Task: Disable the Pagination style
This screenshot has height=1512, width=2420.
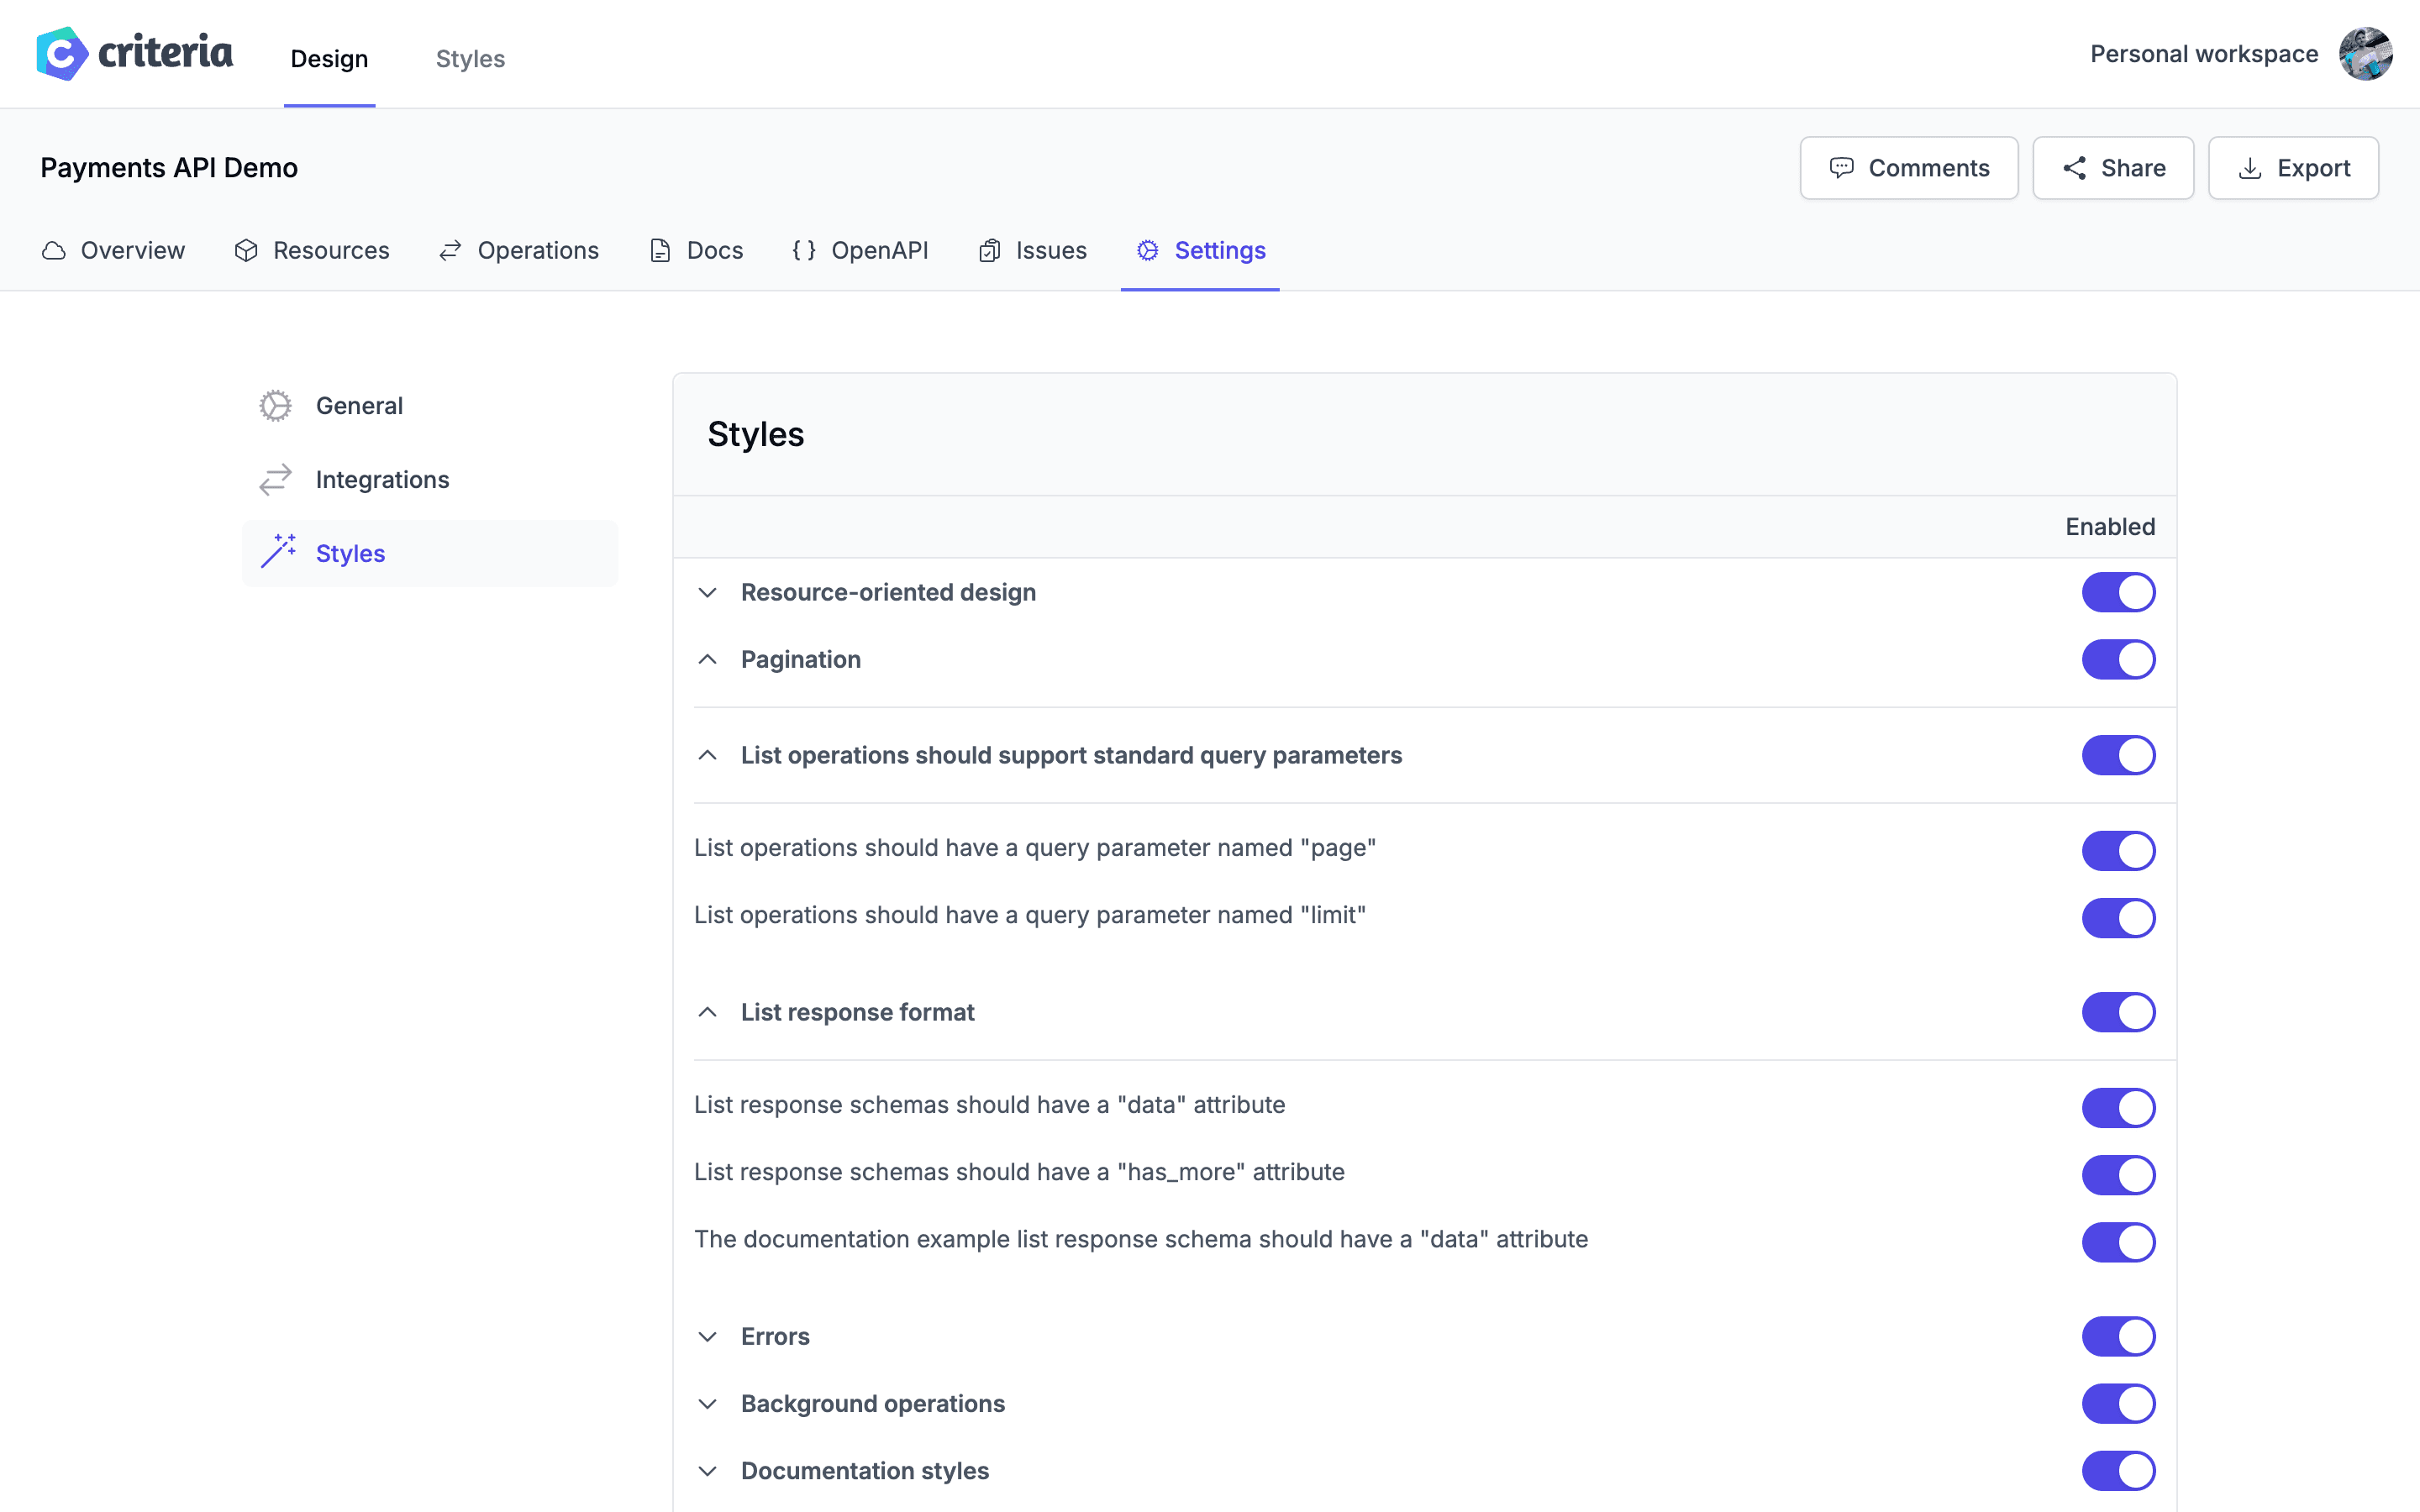Action: [2119, 659]
